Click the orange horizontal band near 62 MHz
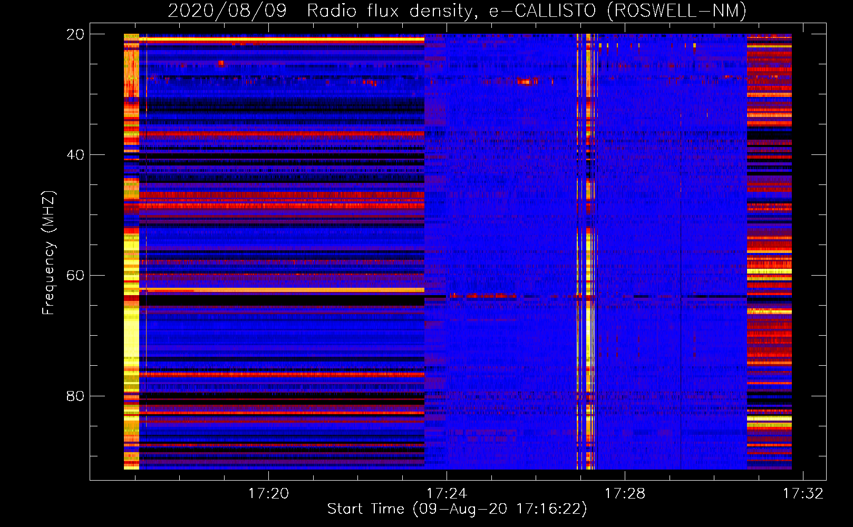853x527 pixels. pos(282,290)
